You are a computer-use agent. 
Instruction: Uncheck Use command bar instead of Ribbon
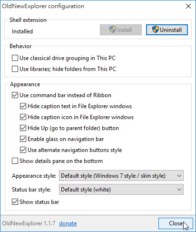(x=15, y=95)
